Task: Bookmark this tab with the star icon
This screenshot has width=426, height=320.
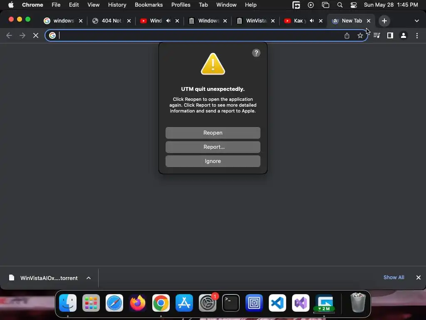Action: click(360, 35)
